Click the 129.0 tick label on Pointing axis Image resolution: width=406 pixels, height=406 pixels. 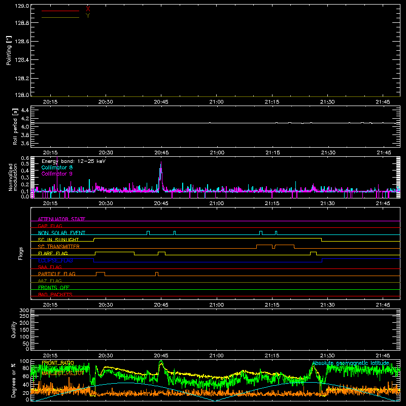(x=22, y=6)
